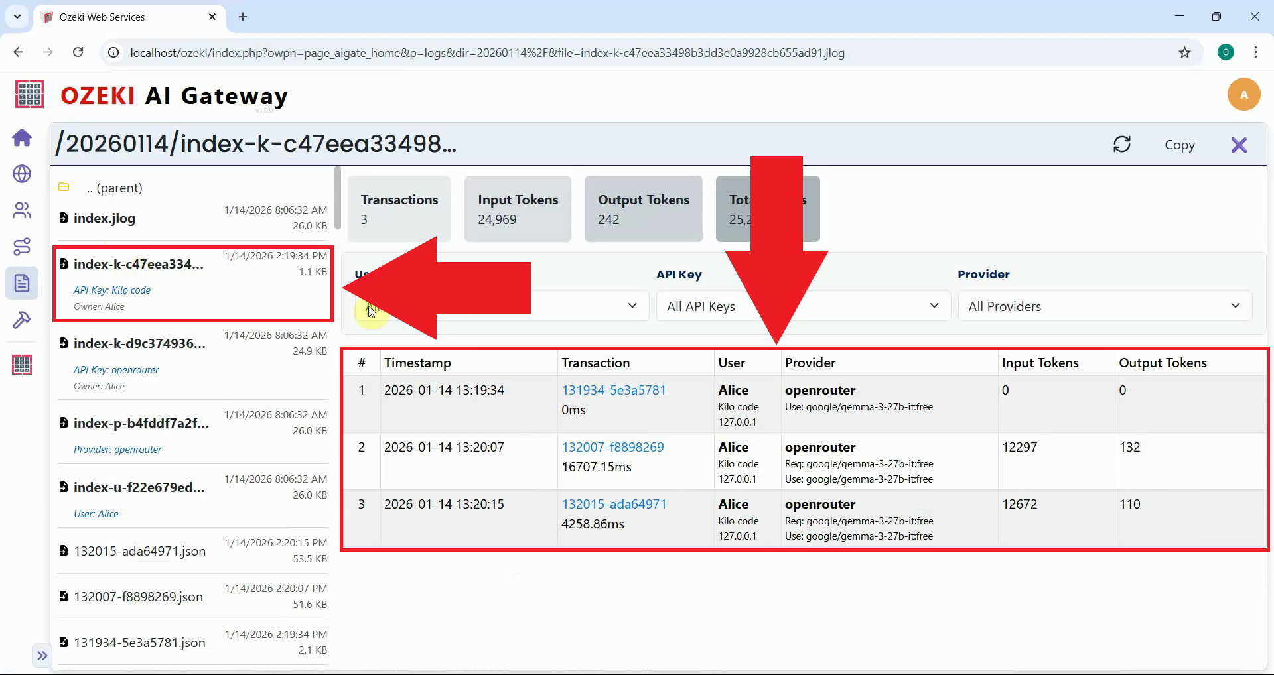Viewport: 1274px width, 675px height.
Task: Select the index.jlog file entry
Action: tap(104, 218)
